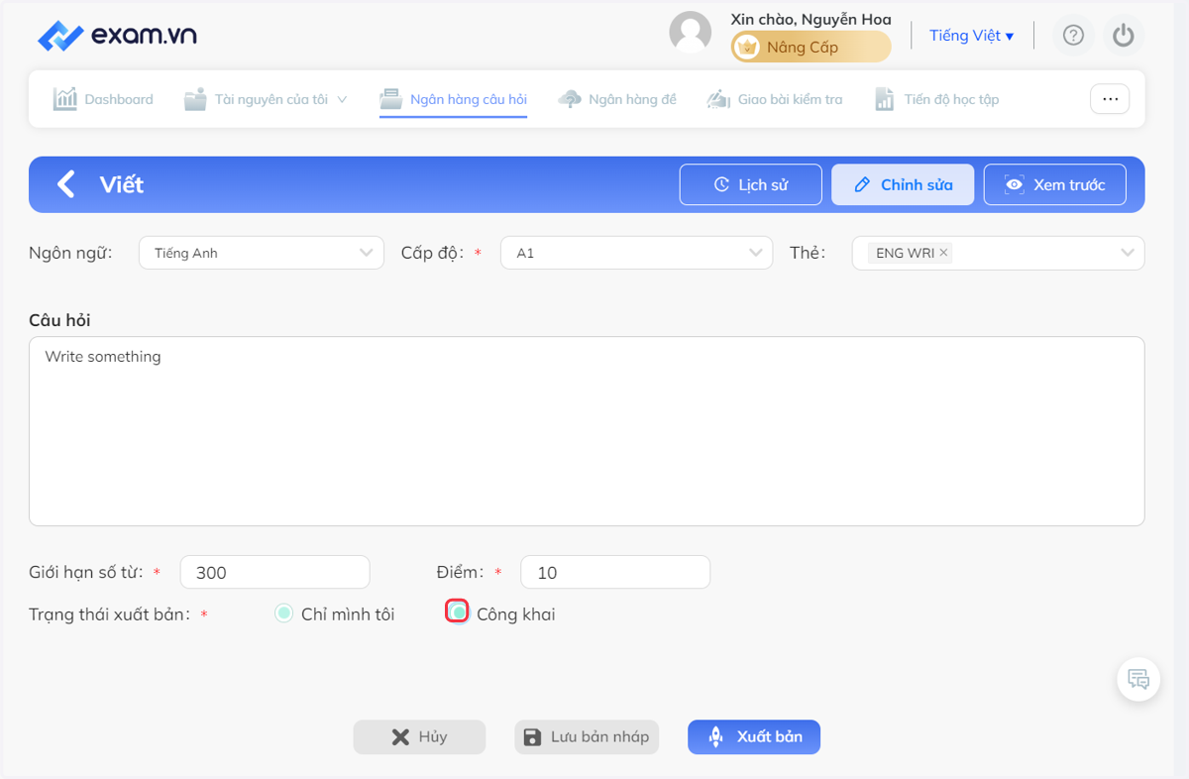1189x779 pixels.
Task: Expand the Ngôn ngữ Tiếng Anh dropdown
Action: coord(262,253)
